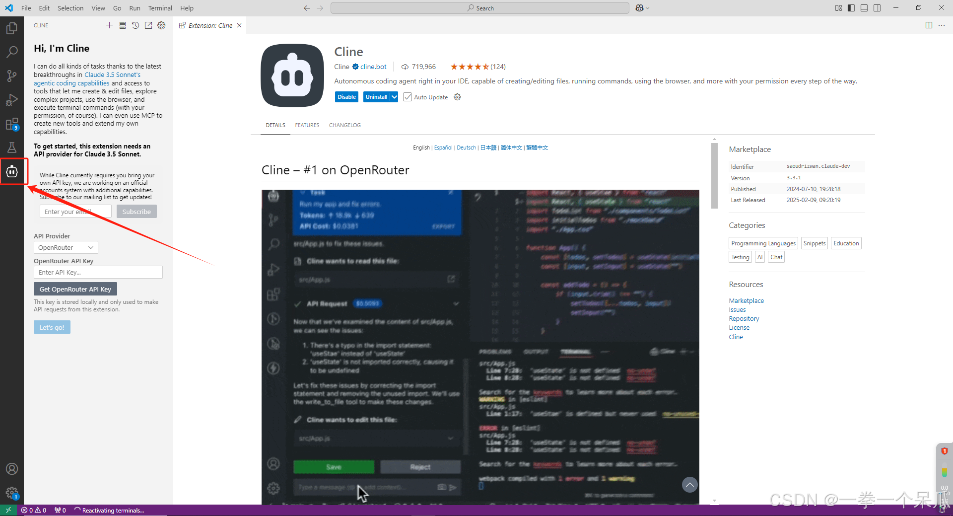This screenshot has width=953, height=516.
Task: Close Extension: Cline editor tab
Action: [239, 25]
